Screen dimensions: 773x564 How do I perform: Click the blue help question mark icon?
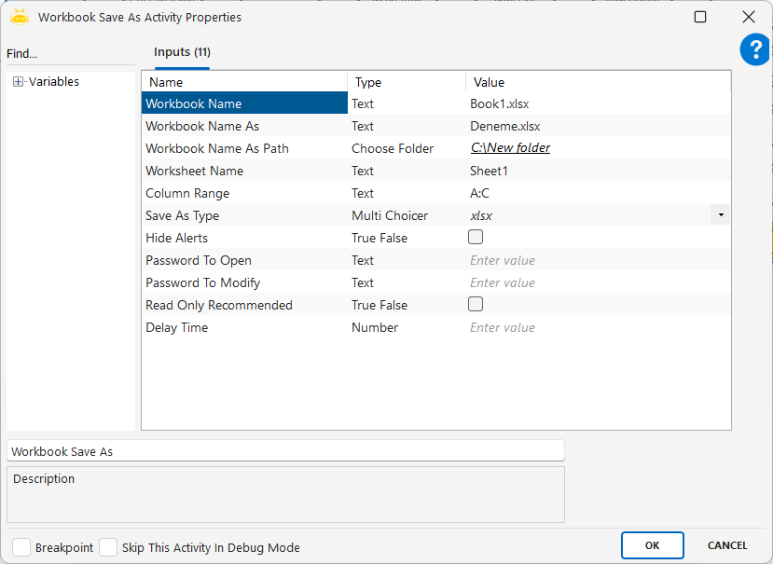click(754, 49)
